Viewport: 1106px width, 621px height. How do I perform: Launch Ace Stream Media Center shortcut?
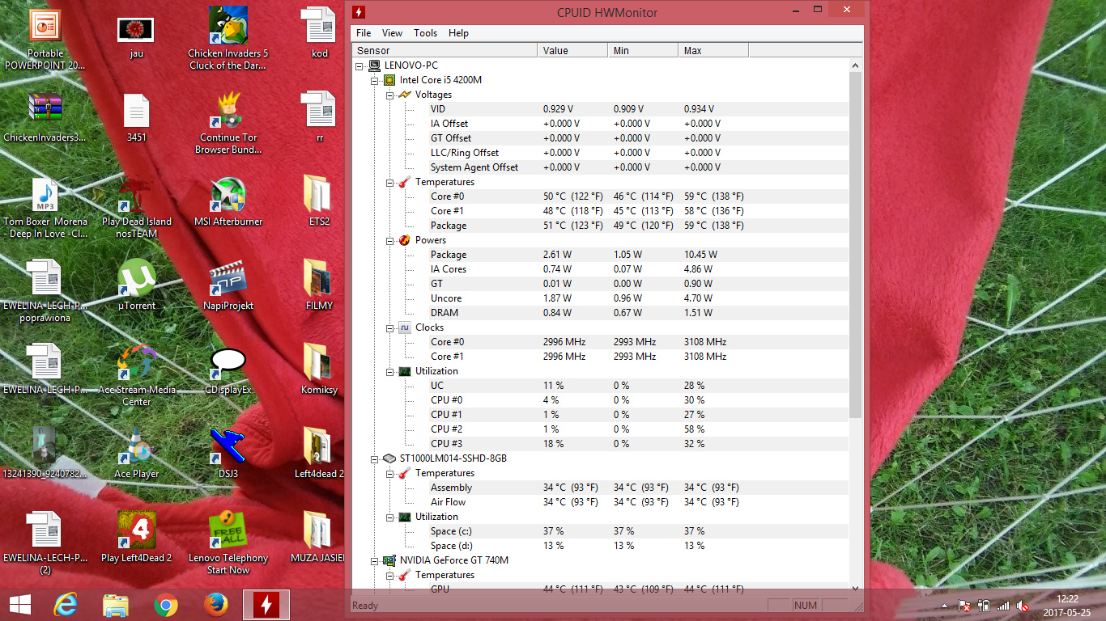tap(136, 375)
